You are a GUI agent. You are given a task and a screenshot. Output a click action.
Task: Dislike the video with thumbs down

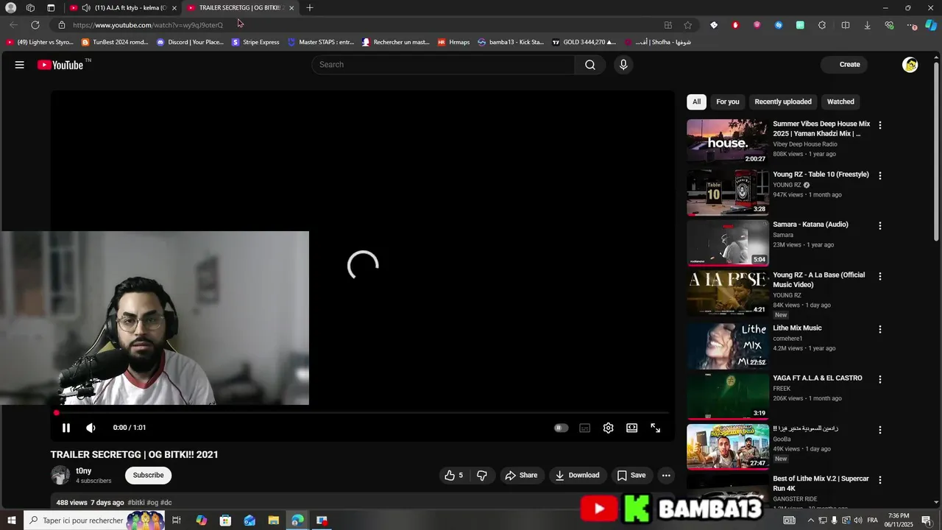(x=482, y=476)
